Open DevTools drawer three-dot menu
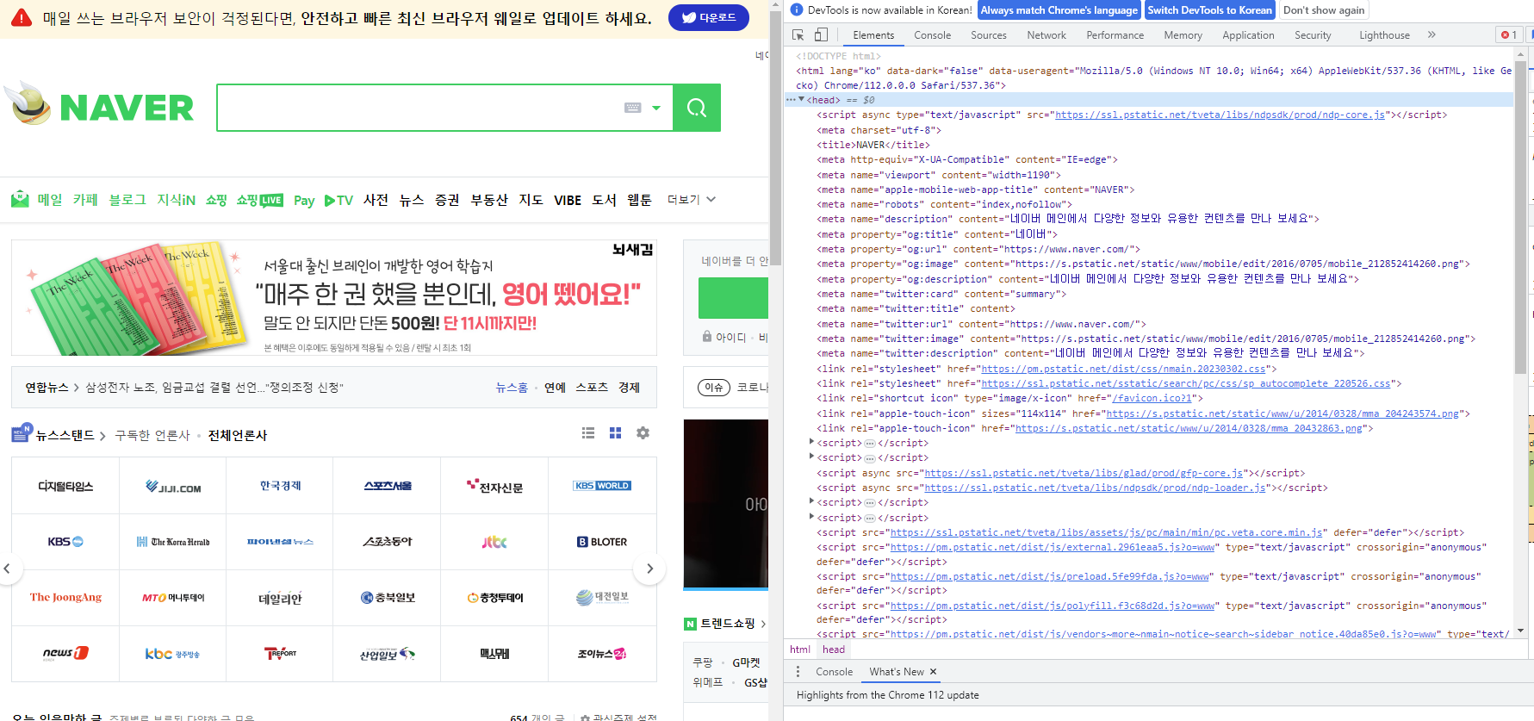The height and width of the screenshot is (721, 1534). (798, 672)
